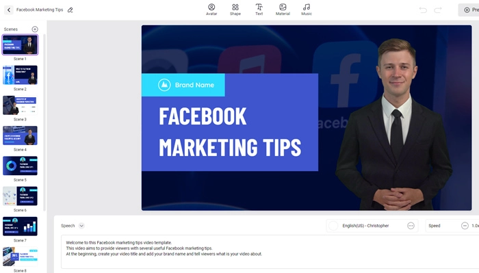Undo the last action
The image size is (479, 273).
click(423, 10)
